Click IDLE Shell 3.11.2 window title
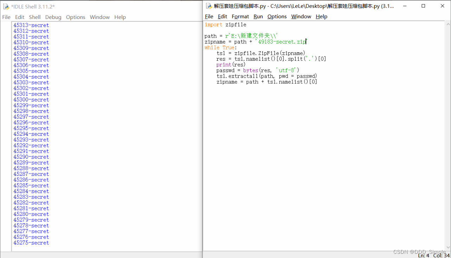Screen dimensions: 451x258 pyautogui.click(x=33, y=7)
